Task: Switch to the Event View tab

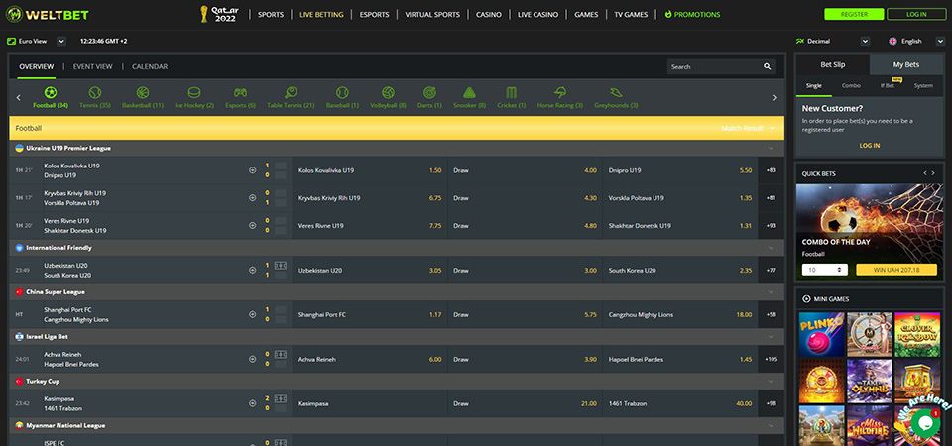Action: pos(93,66)
